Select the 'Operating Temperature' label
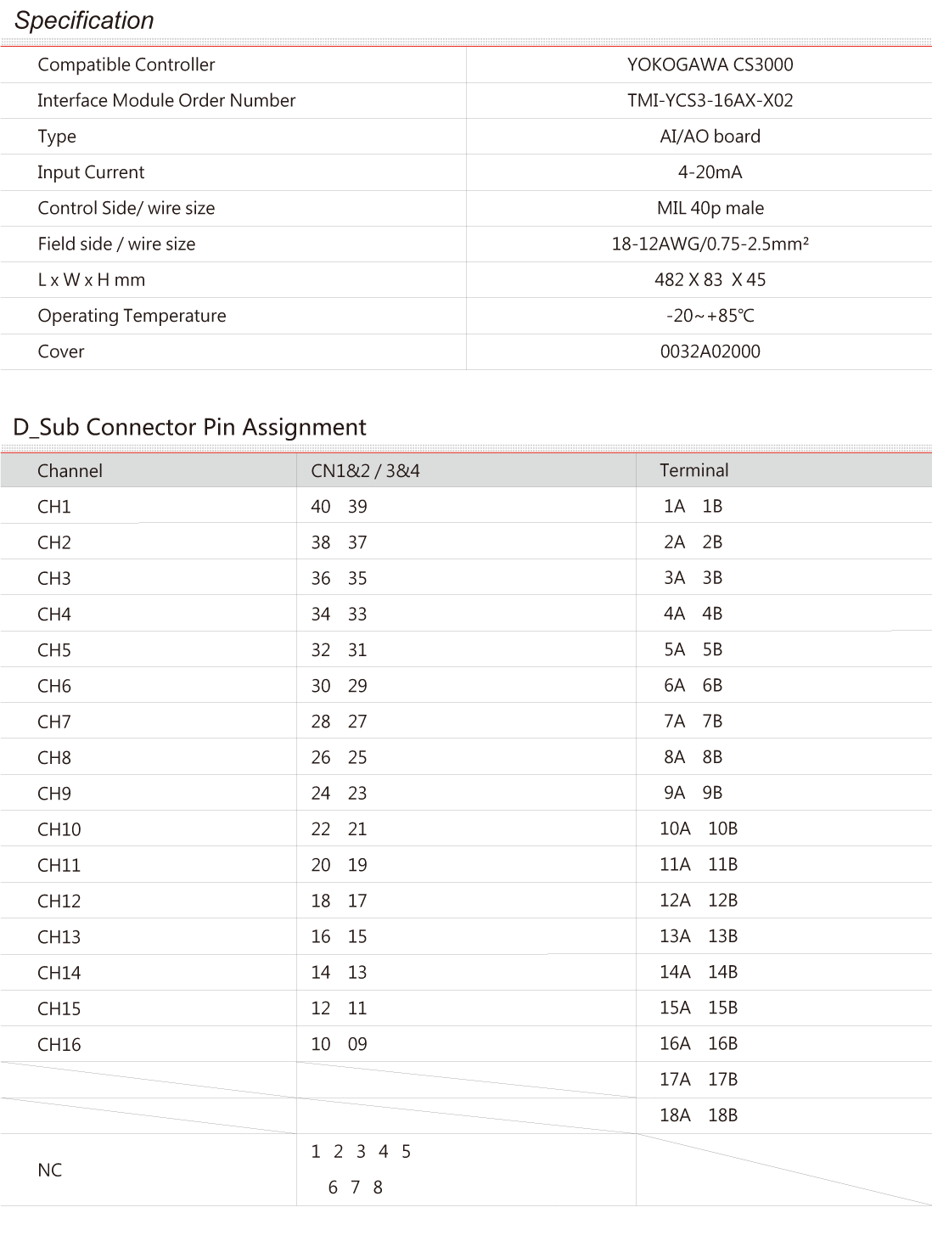 click(132, 316)
